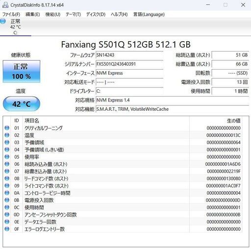Click the status icon for 0A コントローラービジー時間

pyautogui.click(x=7, y=193)
